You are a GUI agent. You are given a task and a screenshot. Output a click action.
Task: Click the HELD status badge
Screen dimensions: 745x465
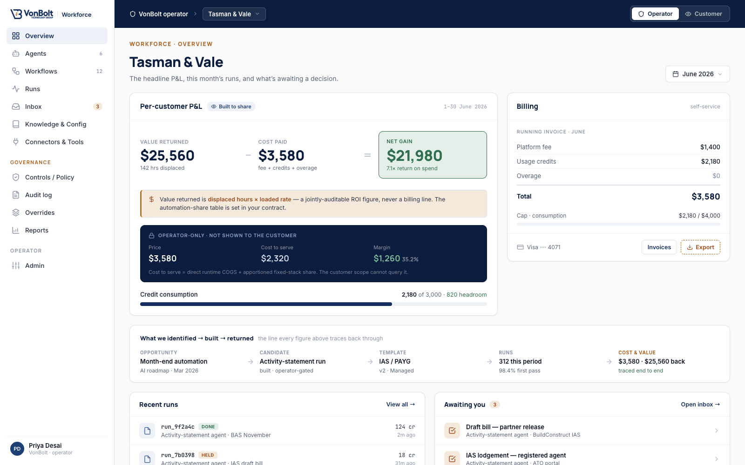click(x=208, y=455)
